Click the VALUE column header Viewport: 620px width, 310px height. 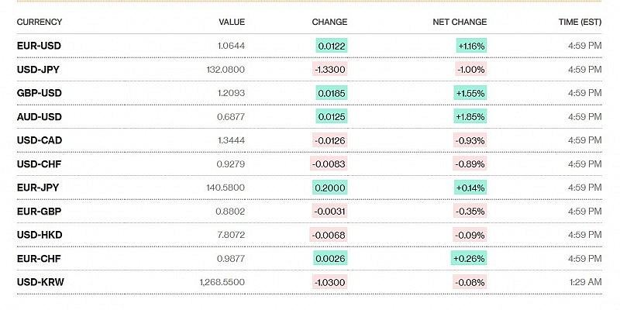click(232, 22)
